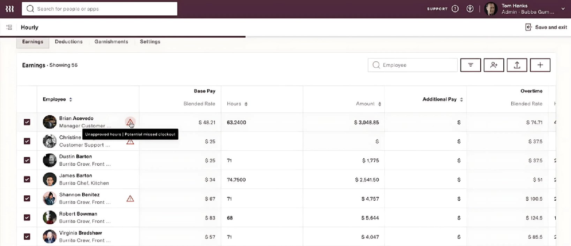
Task: Open James Barton's employee name link
Action: click(75, 176)
